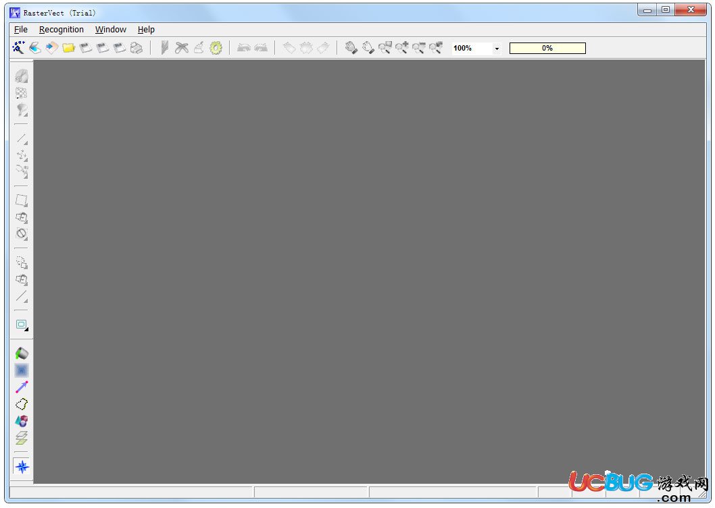This screenshot has height=508, width=715.
Task: Open the Window menu
Action: pos(110,30)
